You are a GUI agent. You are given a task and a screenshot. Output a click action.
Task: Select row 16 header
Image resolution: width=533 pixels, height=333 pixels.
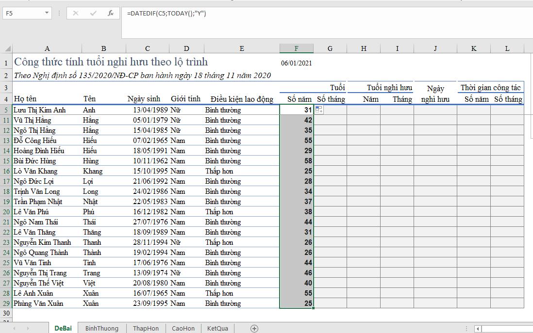(6, 171)
